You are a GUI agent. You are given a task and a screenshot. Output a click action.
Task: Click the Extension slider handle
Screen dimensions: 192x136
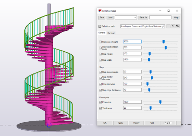pyautogui.click(x=160, y=102)
